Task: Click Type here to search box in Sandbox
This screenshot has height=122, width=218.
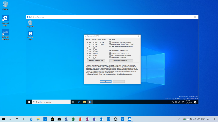Action: 51,102
